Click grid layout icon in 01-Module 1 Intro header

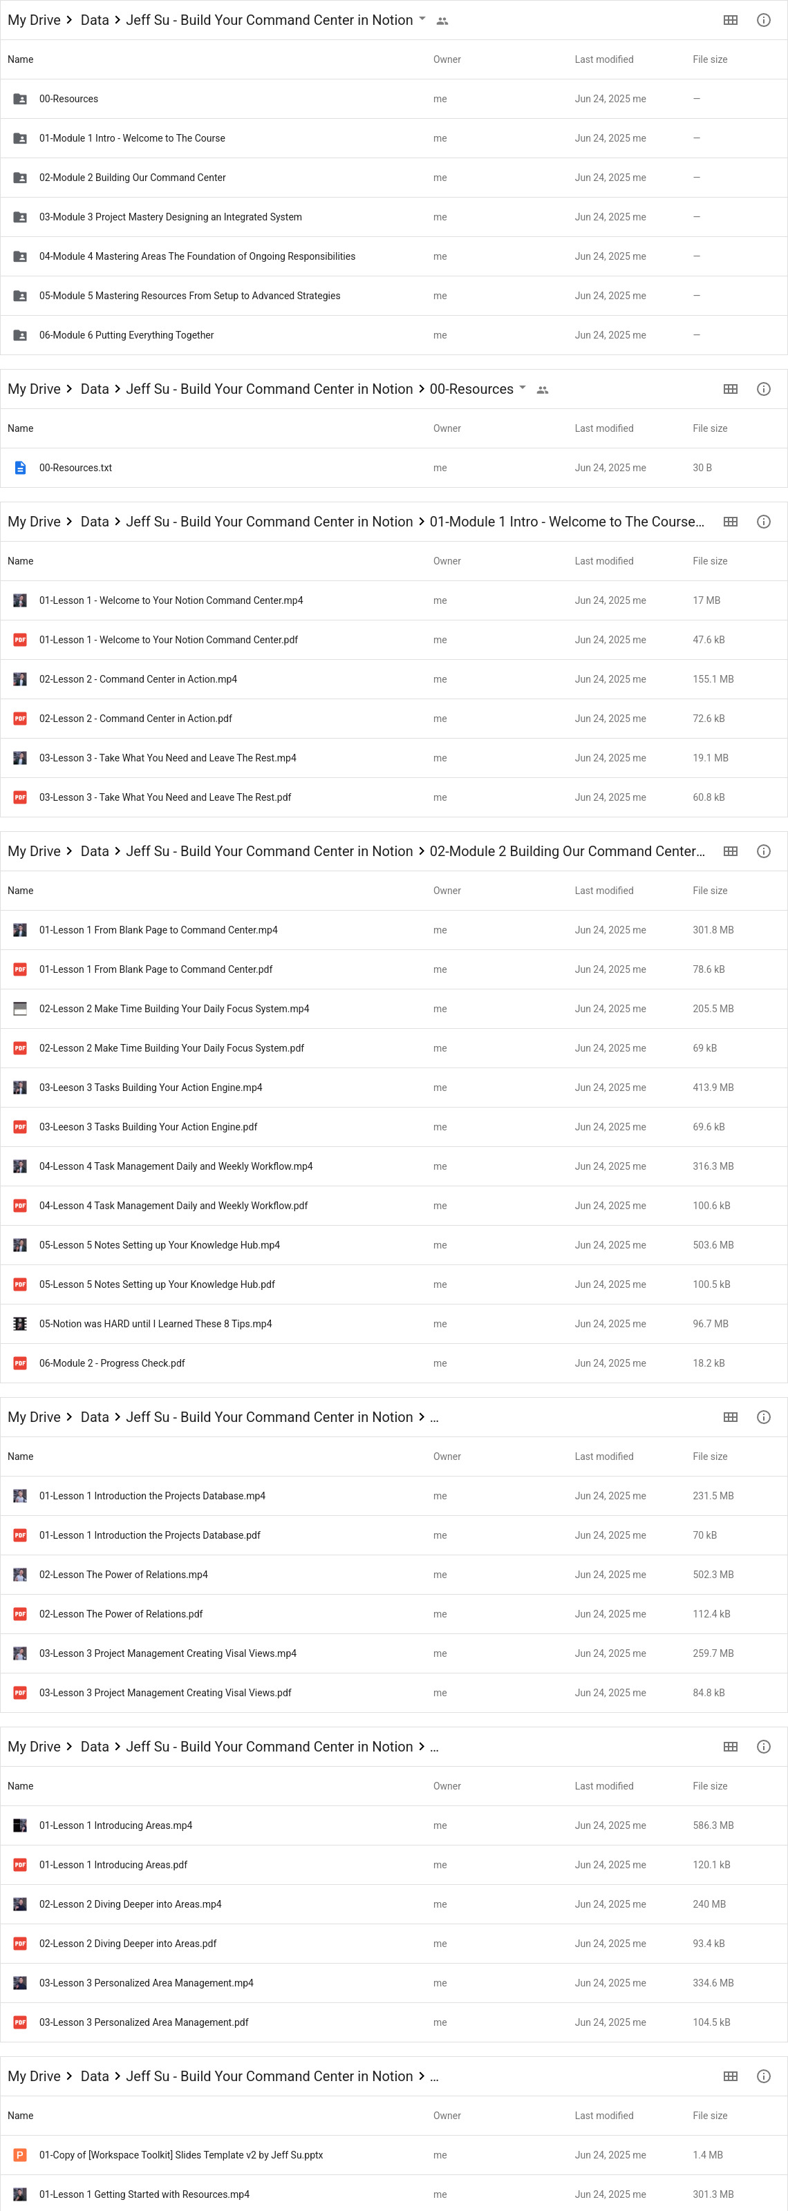point(731,522)
